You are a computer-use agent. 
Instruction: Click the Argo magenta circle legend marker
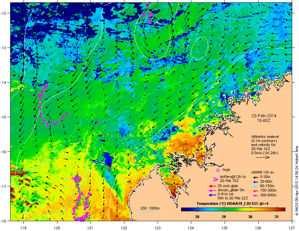point(218,170)
